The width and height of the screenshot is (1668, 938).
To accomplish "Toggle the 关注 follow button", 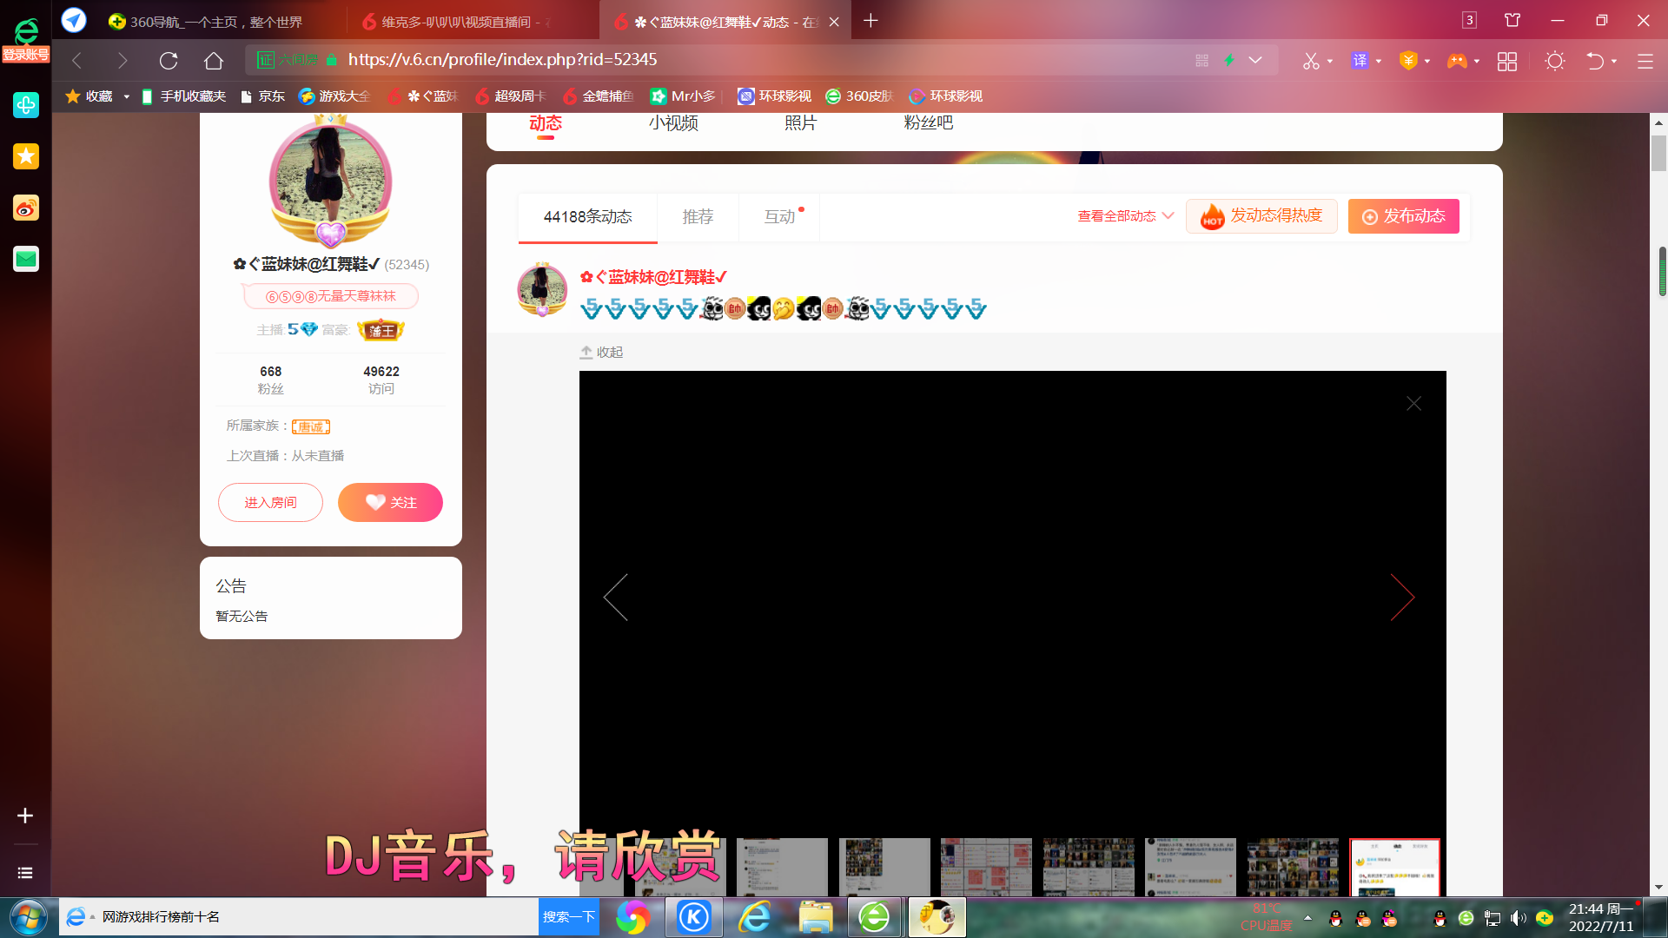I will 390,503.
